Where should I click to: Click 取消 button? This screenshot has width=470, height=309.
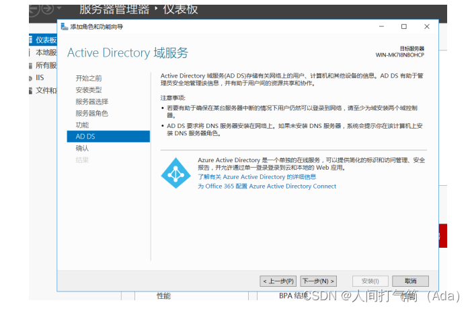[410, 281]
